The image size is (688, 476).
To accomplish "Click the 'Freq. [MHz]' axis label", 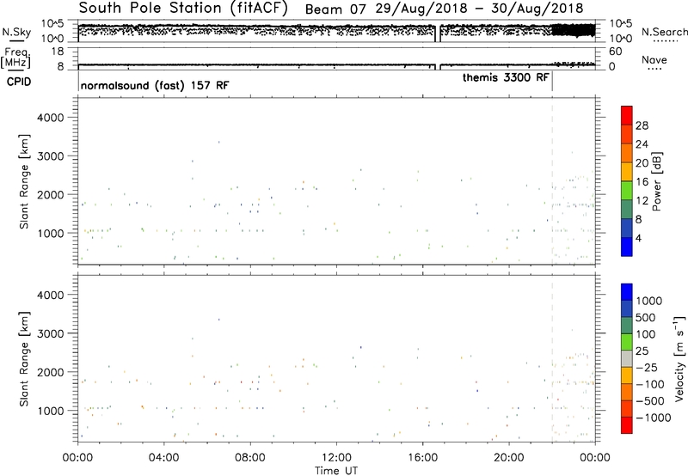I will click(15, 58).
